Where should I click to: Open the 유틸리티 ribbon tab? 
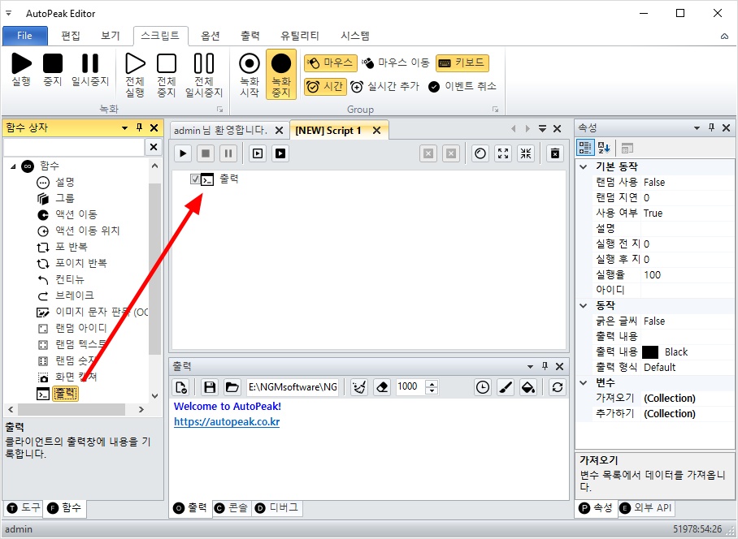tap(300, 36)
